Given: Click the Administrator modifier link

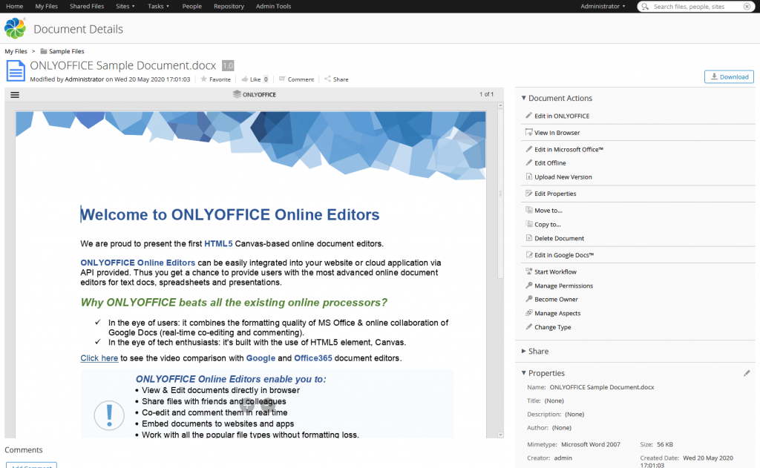Looking at the screenshot, I should [85, 79].
